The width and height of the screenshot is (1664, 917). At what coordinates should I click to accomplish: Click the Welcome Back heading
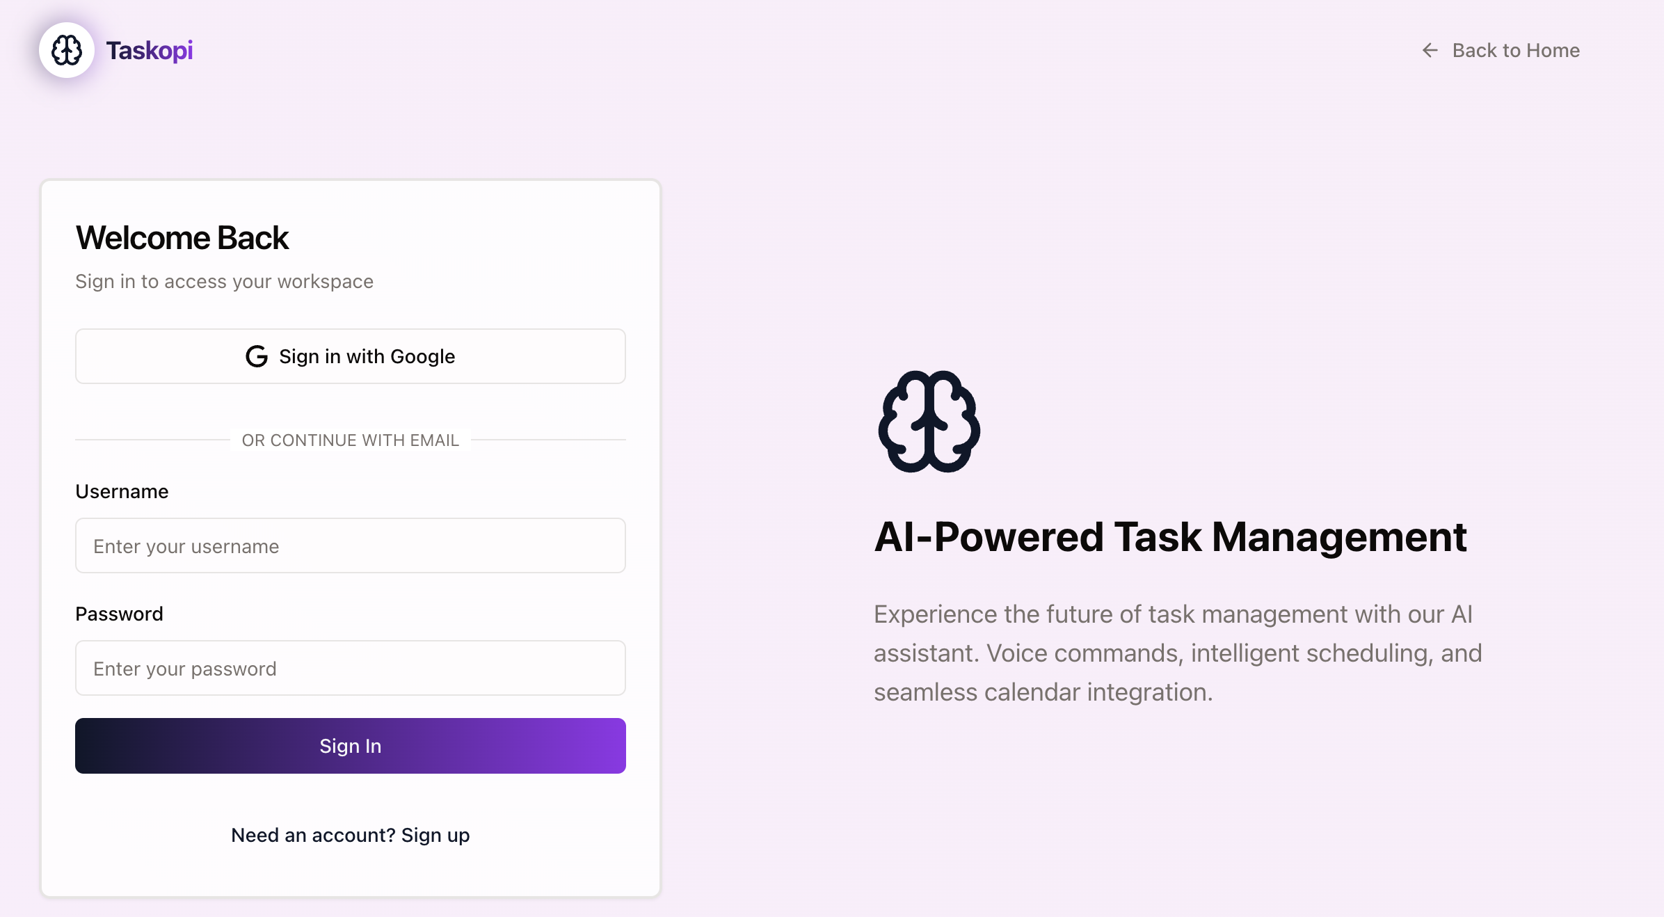[182, 238]
